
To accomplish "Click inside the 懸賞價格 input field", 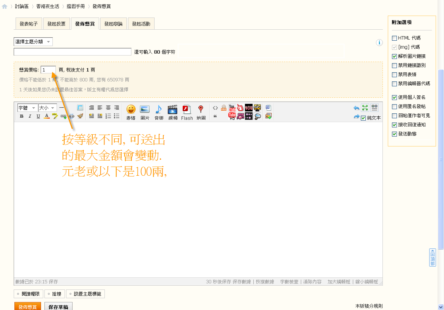I will (48, 70).
